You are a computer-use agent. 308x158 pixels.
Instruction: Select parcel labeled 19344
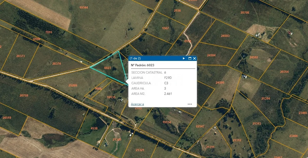pyautogui.click(x=84, y=7)
